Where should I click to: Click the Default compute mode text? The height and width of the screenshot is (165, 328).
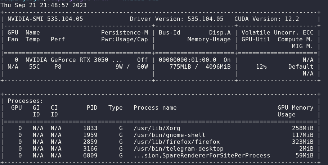tap(301, 67)
